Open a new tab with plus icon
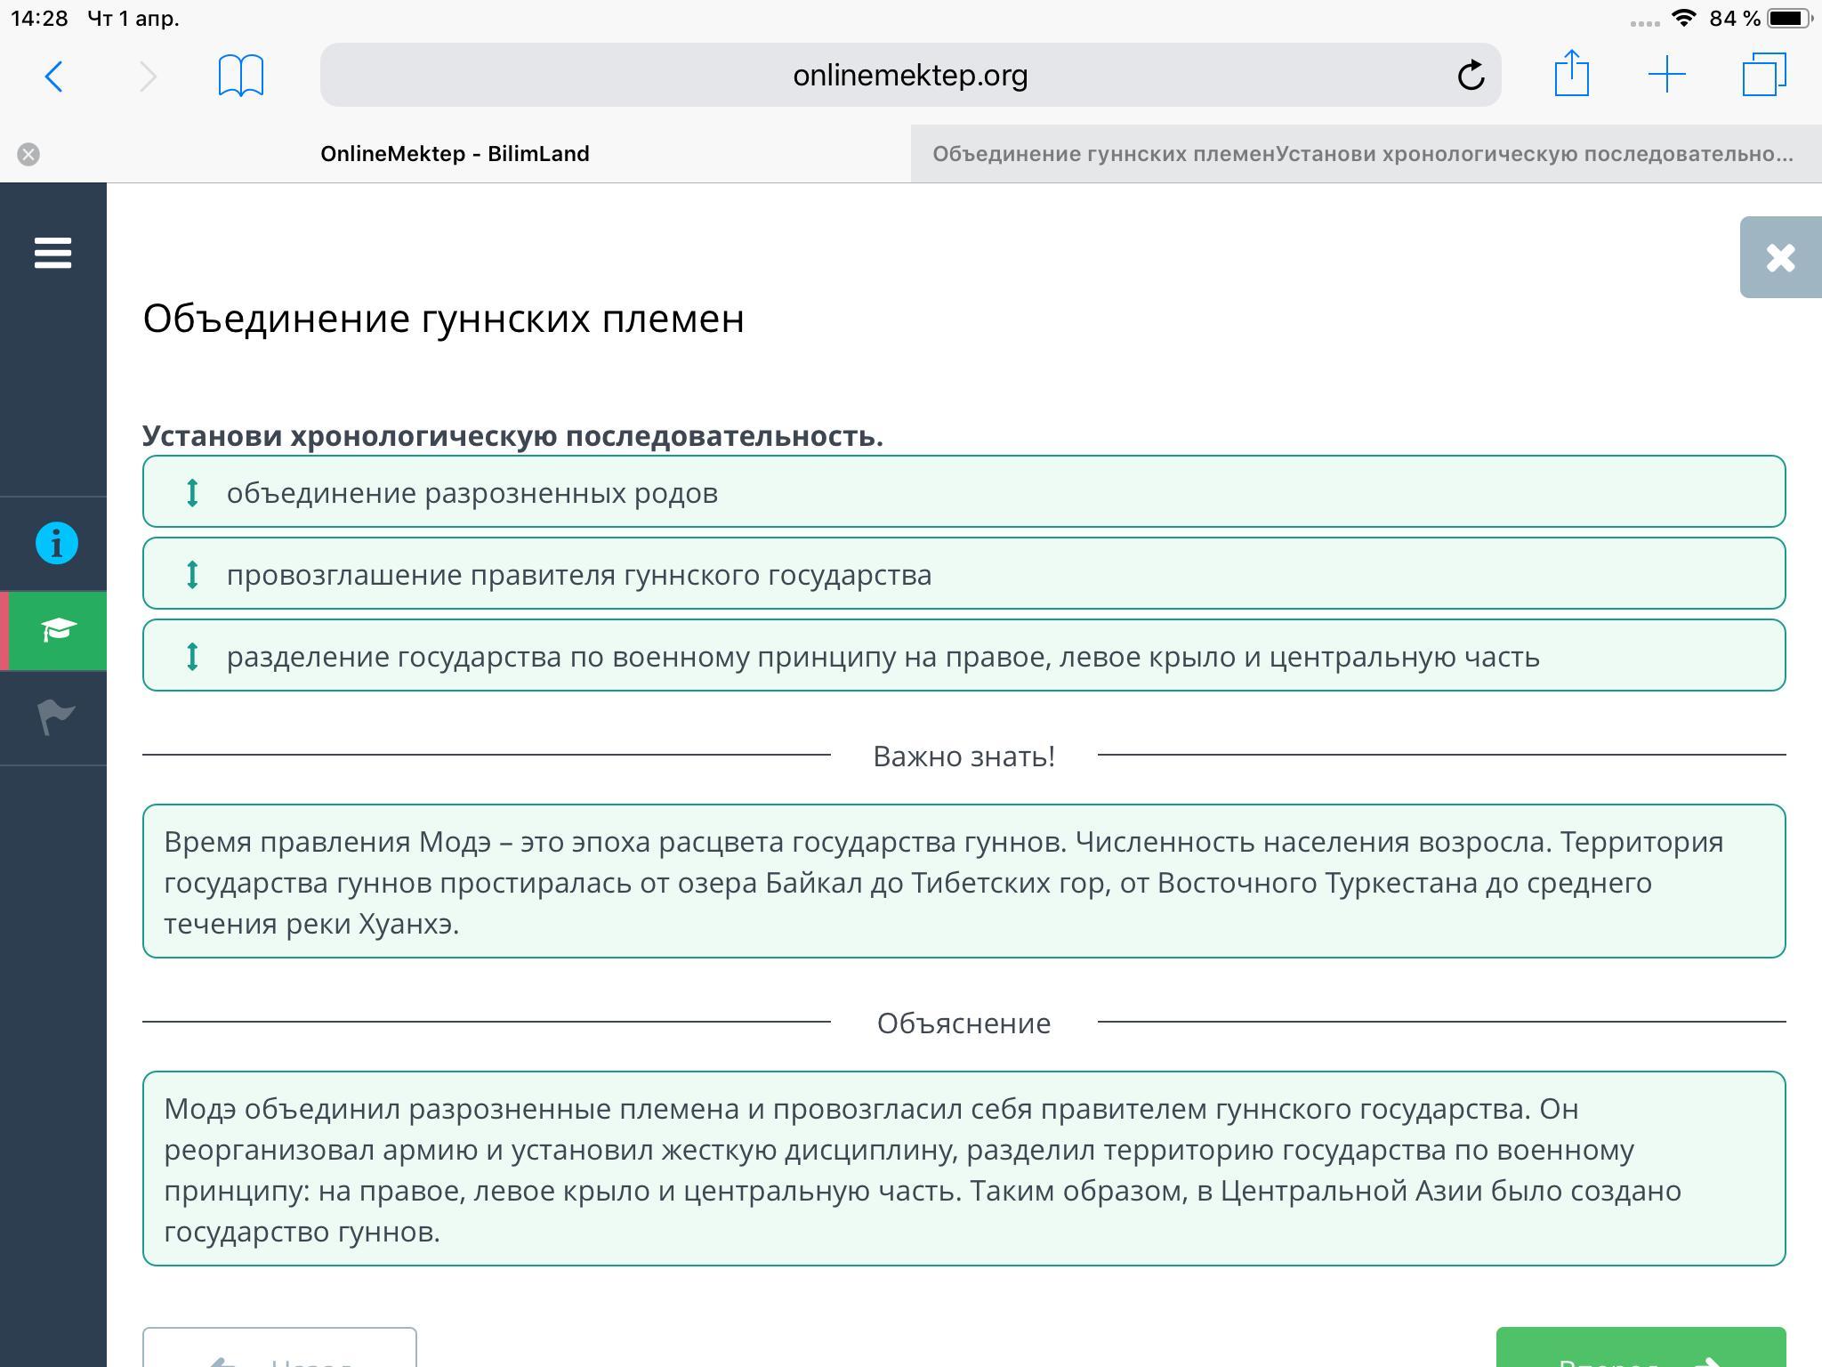The image size is (1822, 1367). tap(1666, 76)
